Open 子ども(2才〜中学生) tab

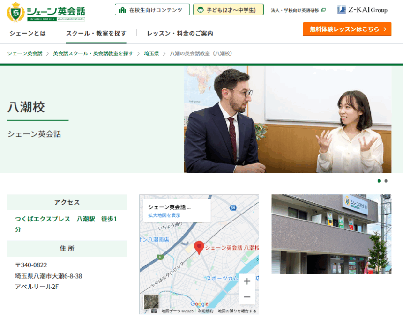228,10
